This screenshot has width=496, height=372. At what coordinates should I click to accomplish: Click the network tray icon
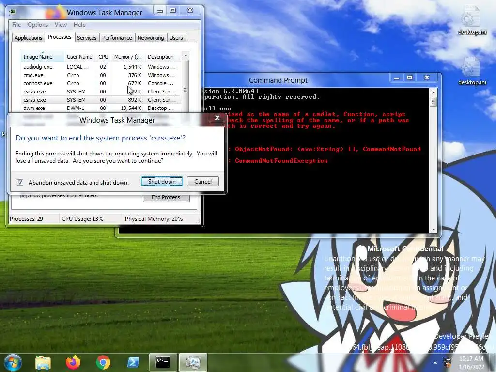tap(447, 363)
